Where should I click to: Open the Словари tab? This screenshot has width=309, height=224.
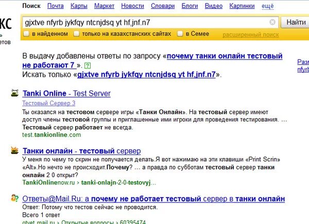[x=163, y=6]
